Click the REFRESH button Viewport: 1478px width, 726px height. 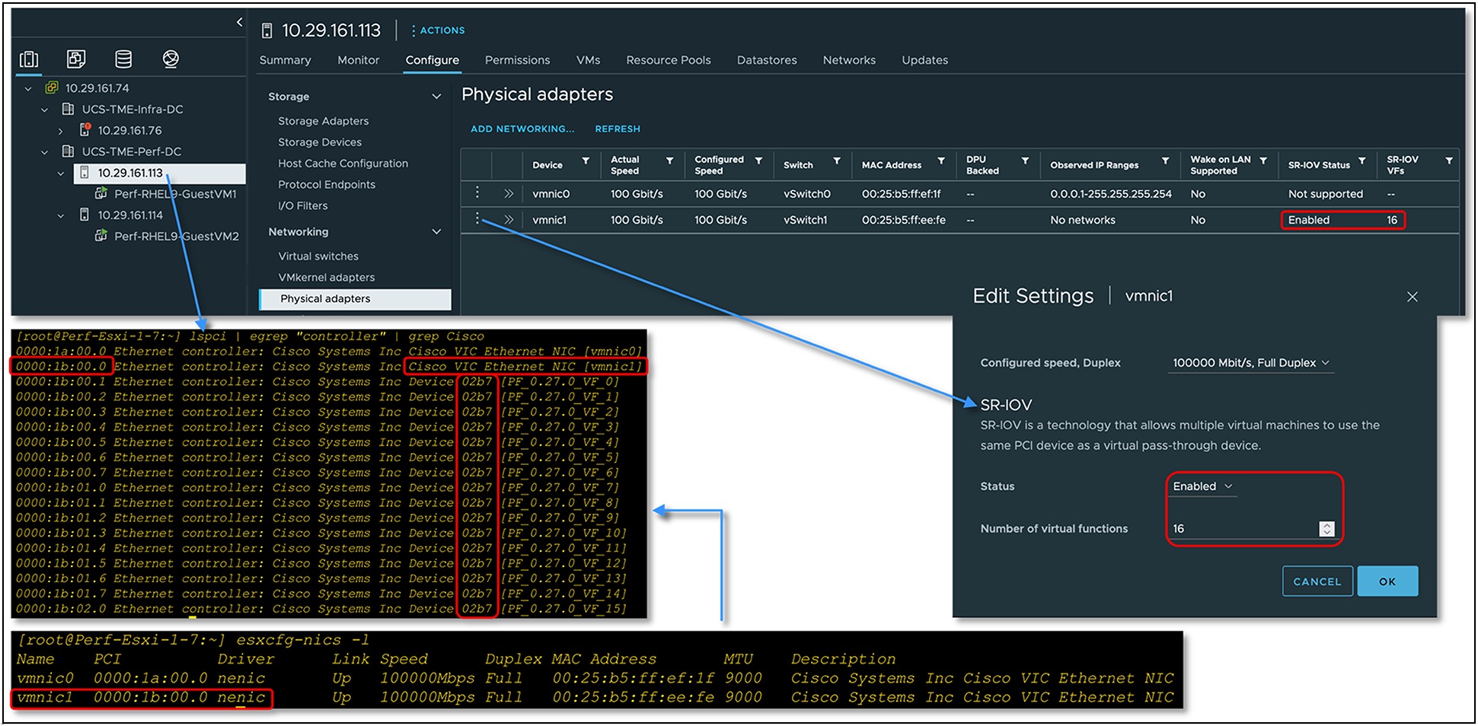pos(618,129)
